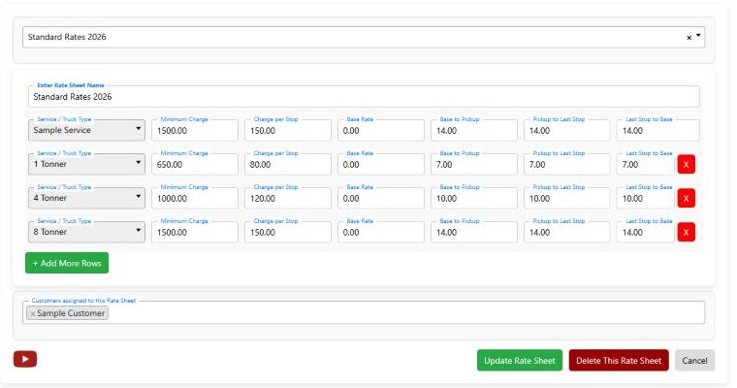Image resolution: width=737 pixels, height=388 pixels.
Task: Edit Minimum Charge 650.00 for 1 Tonner
Action: point(195,165)
